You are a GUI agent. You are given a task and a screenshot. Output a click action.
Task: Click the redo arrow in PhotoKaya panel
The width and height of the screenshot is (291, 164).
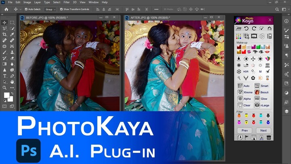click(254, 28)
